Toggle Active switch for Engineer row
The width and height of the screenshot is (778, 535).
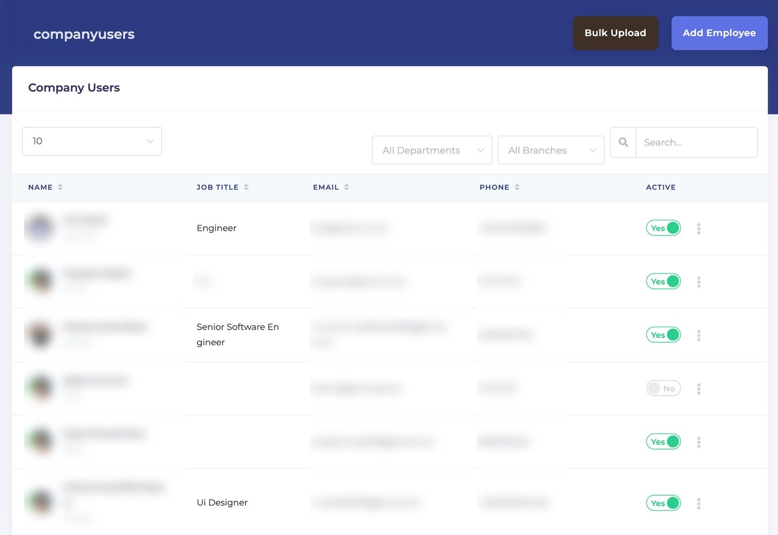pyautogui.click(x=663, y=228)
